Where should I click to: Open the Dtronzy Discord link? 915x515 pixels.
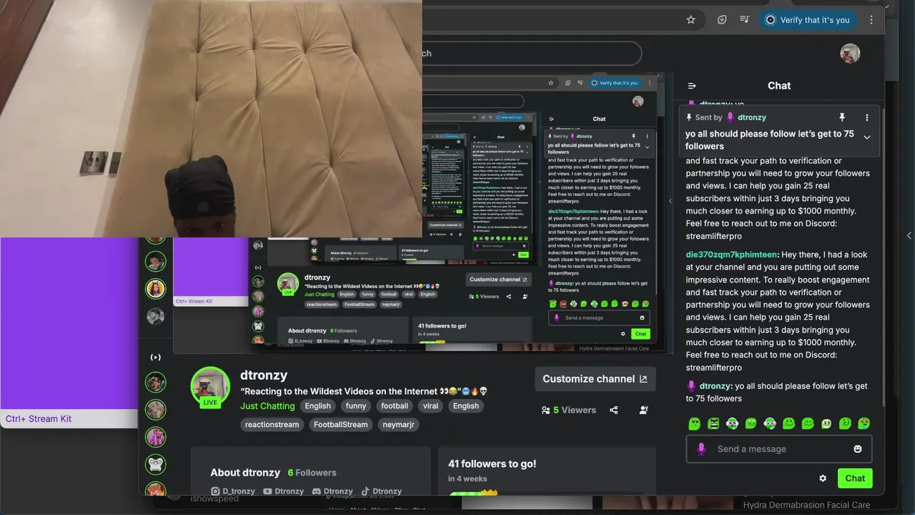point(332,491)
